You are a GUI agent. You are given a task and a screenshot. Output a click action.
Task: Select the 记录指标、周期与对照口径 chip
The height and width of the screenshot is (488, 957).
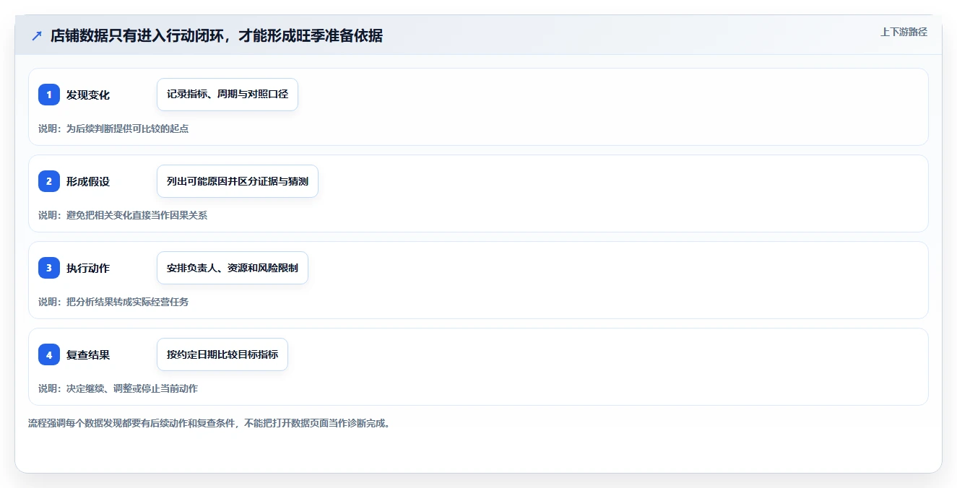[228, 95]
